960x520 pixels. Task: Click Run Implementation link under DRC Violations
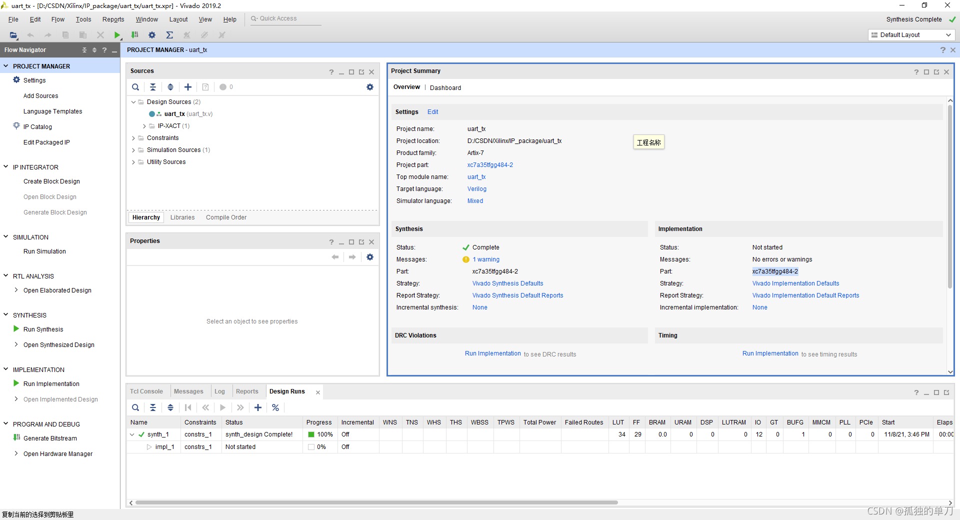coord(493,353)
